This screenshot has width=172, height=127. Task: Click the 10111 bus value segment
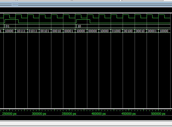pyautogui.click(x=21, y=31)
